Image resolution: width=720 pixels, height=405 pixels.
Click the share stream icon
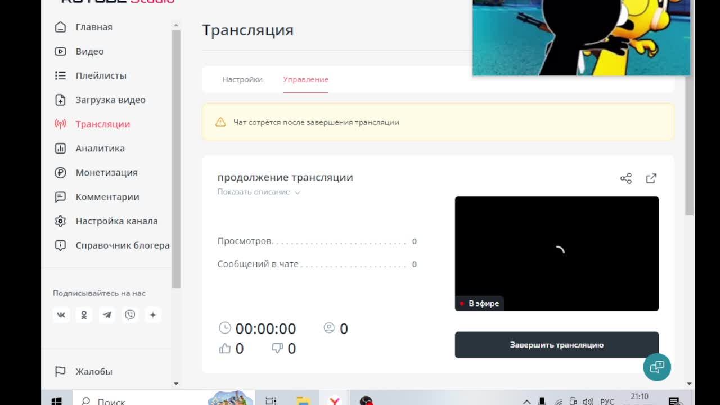626,178
